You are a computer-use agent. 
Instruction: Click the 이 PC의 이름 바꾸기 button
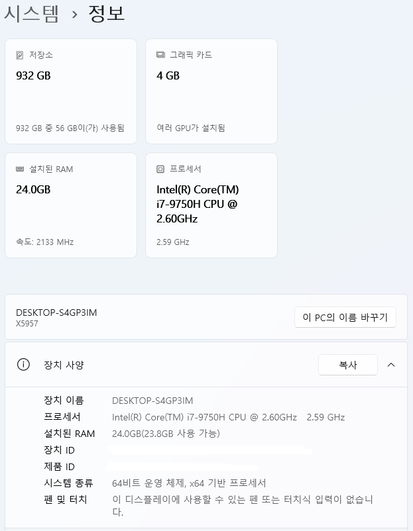click(345, 317)
